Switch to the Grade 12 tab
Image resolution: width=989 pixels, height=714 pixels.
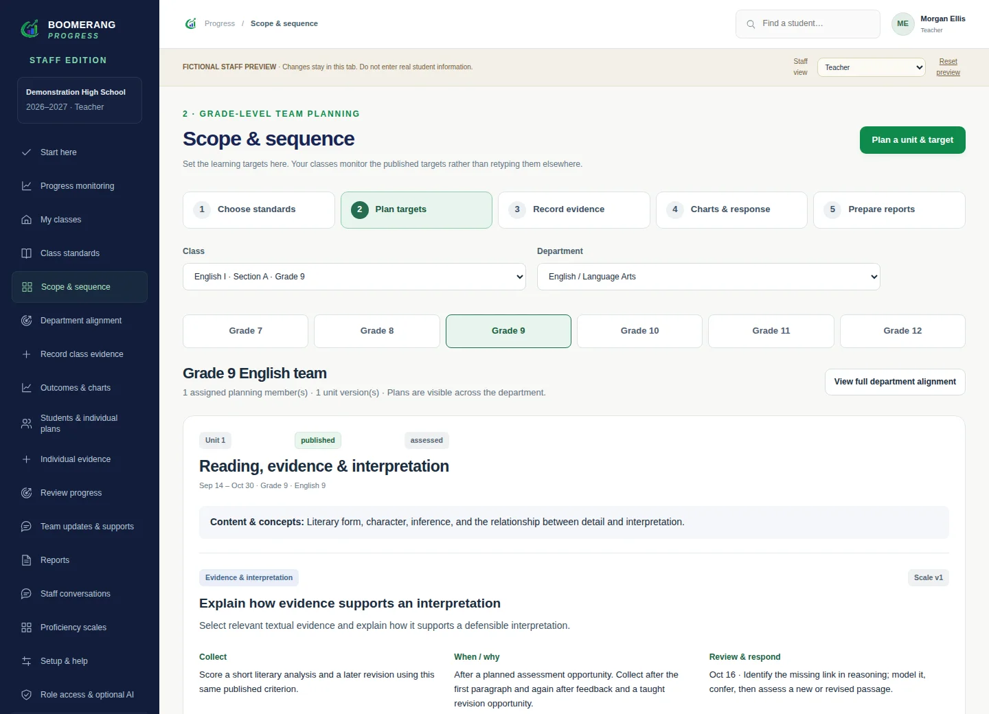point(902,332)
